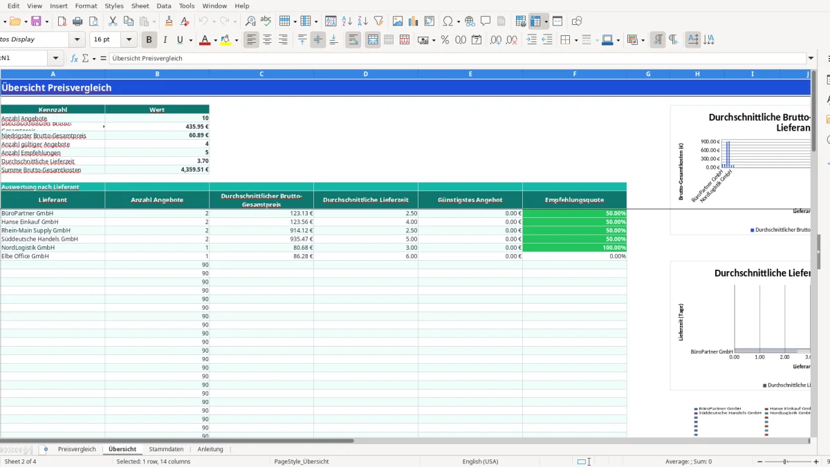This screenshot has width=830, height=467.
Task: Adjust the zoom slider
Action: click(x=785, y=461)
